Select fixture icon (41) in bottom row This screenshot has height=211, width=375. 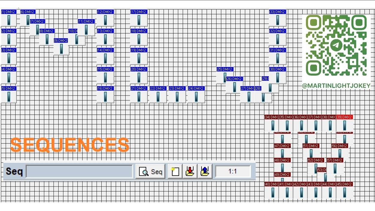tap(286, 190)
